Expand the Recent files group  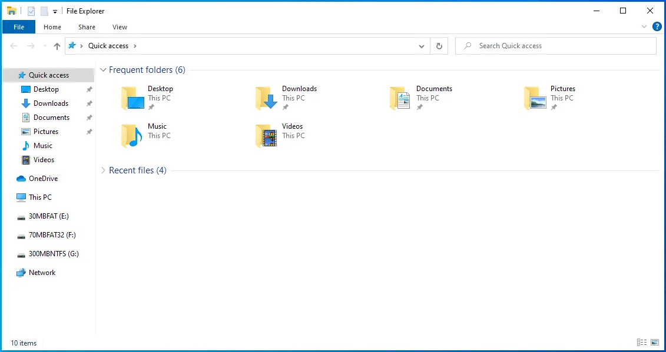[103, 170]
